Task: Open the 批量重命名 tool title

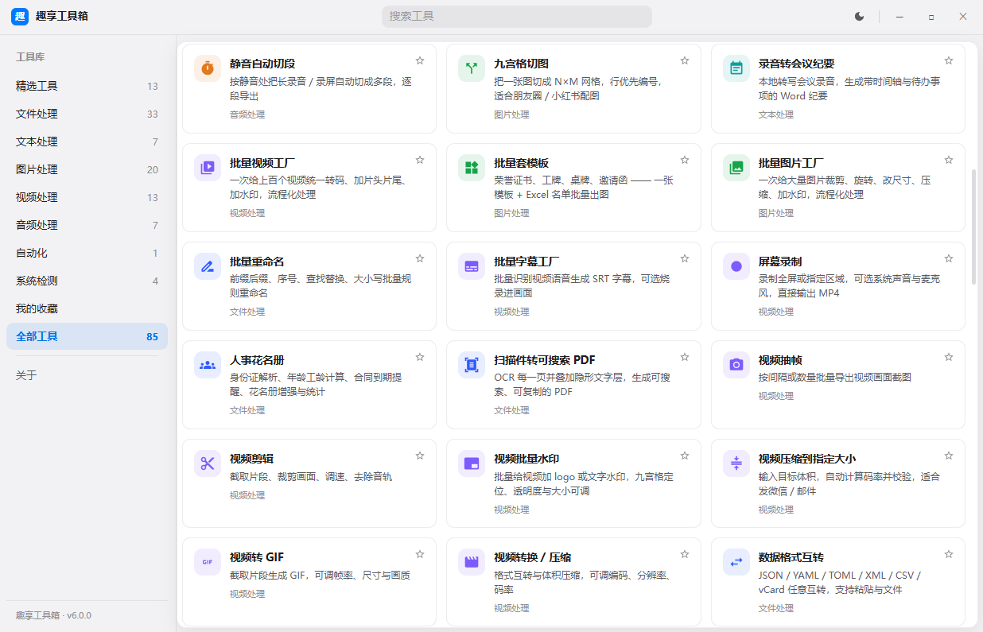Action: 257,262
